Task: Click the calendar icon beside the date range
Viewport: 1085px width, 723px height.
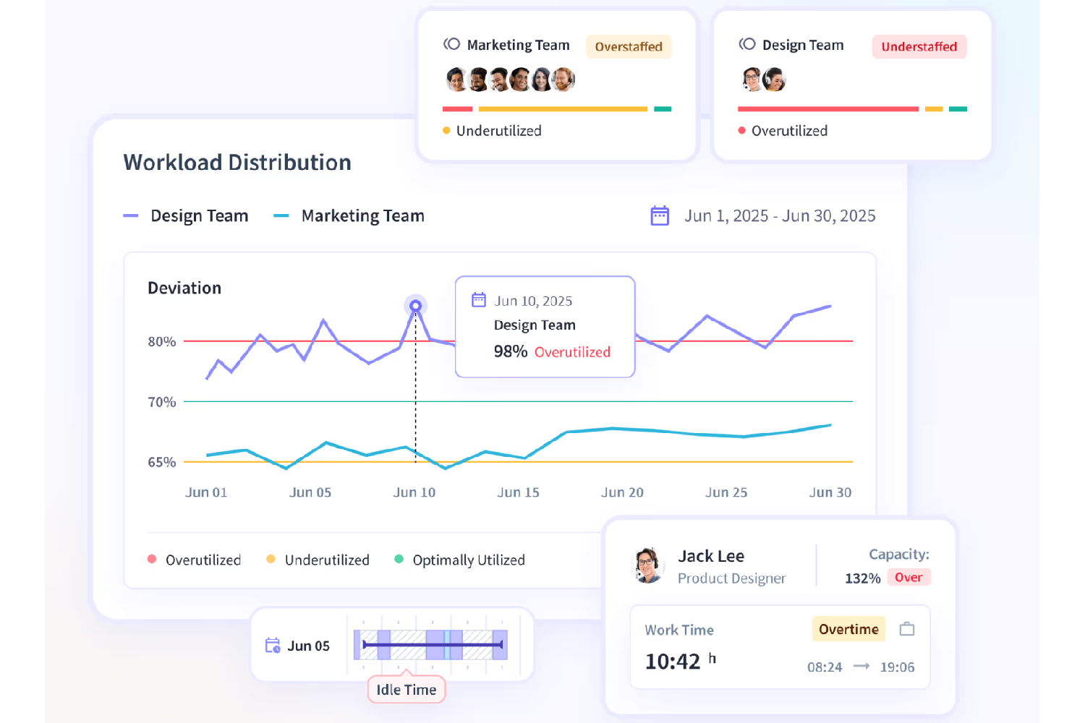Action: [659, 215]
